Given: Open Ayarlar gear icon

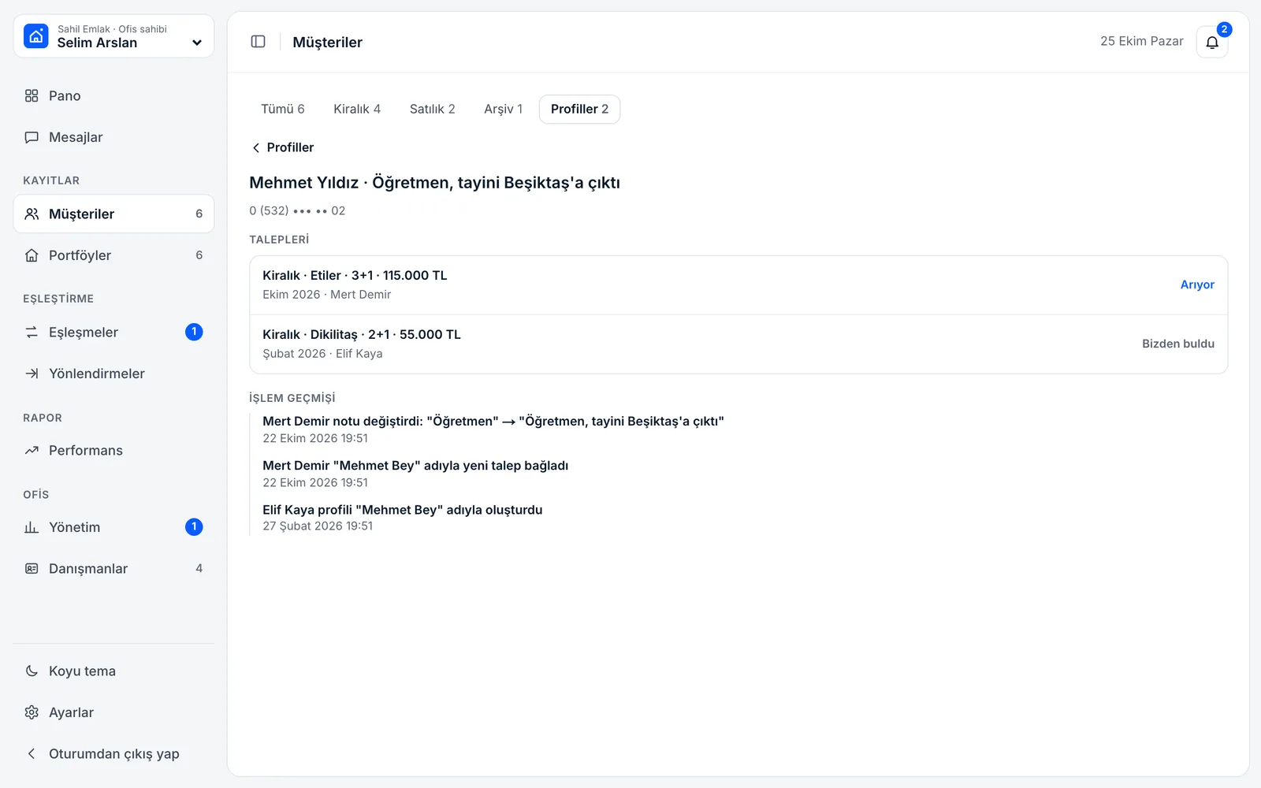Looking at the screenshot, I should 32,712.
